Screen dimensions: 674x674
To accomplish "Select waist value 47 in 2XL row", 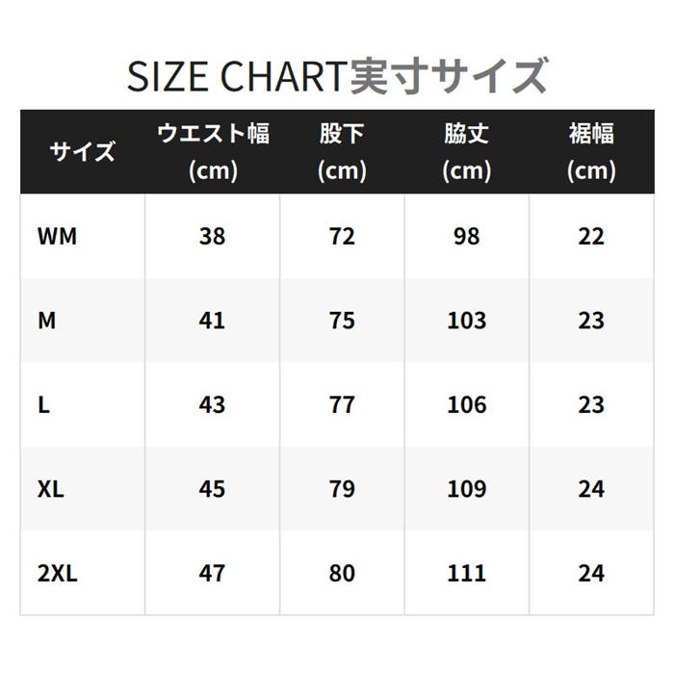I will (x=212, y=573).
